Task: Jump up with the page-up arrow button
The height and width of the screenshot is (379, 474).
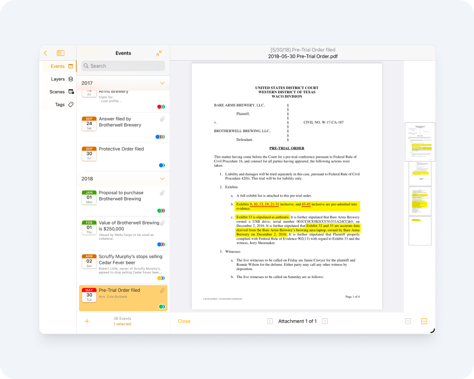Action: (408, 321)
